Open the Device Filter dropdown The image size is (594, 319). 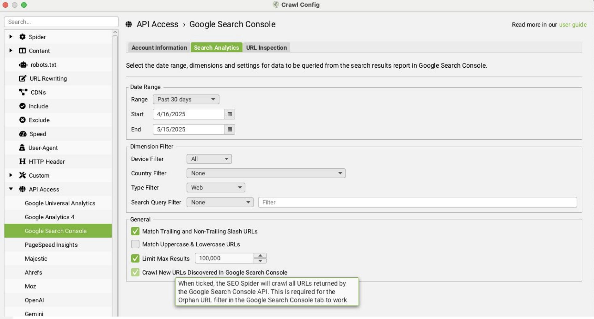click(x=209, y=159)
